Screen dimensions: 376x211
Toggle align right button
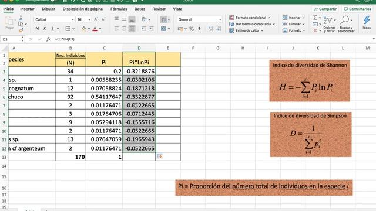132,29
